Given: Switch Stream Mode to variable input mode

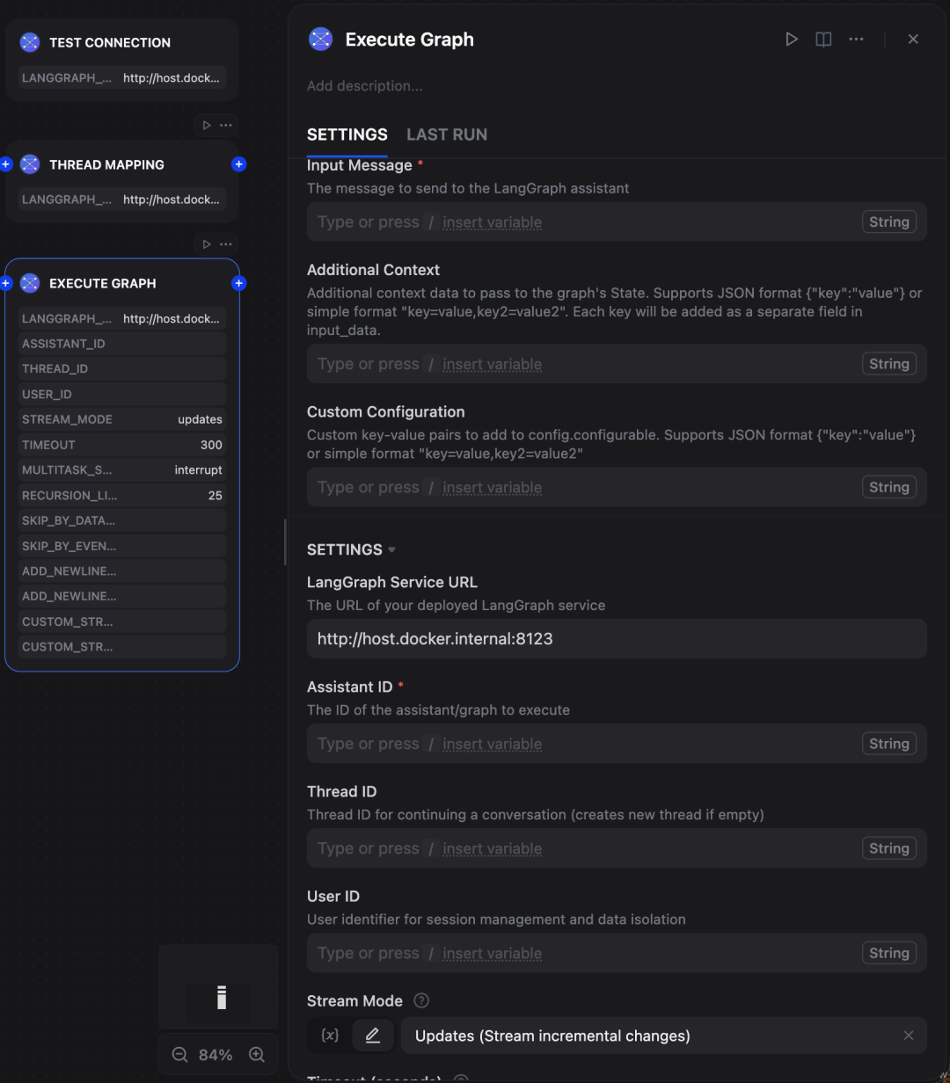Looking at the screenshot, I should tap(330, 1036).
